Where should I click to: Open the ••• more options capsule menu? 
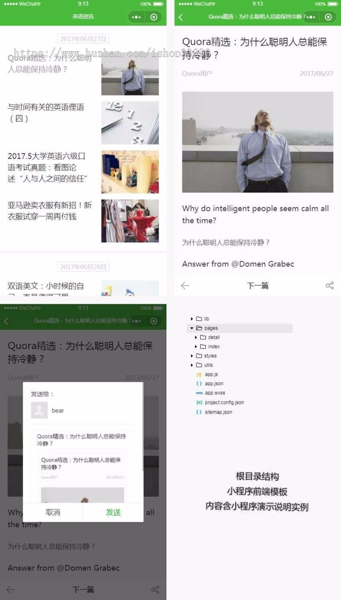pyautogui.click(x=312, y=17)
